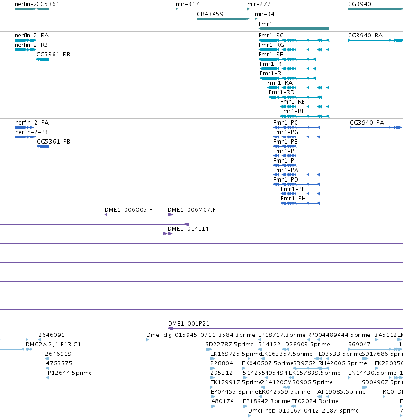The width and height of the screenshot is (403, 418).
Task: Select protein nerfin-2-PA
Action: click(25, 127)
